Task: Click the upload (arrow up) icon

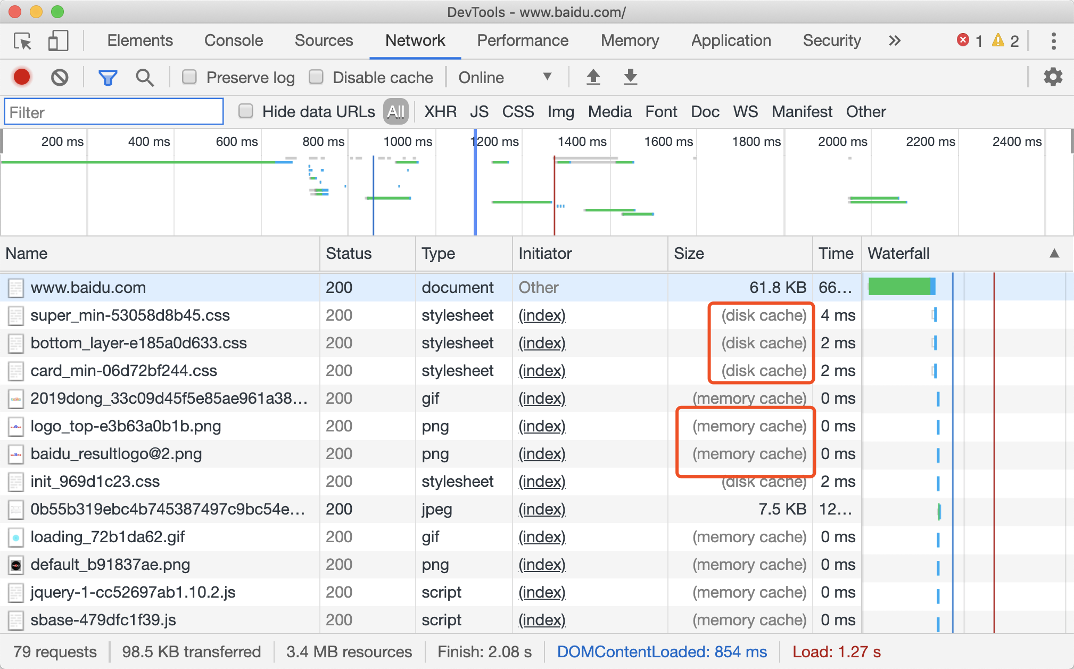Action: pos(593,76)
